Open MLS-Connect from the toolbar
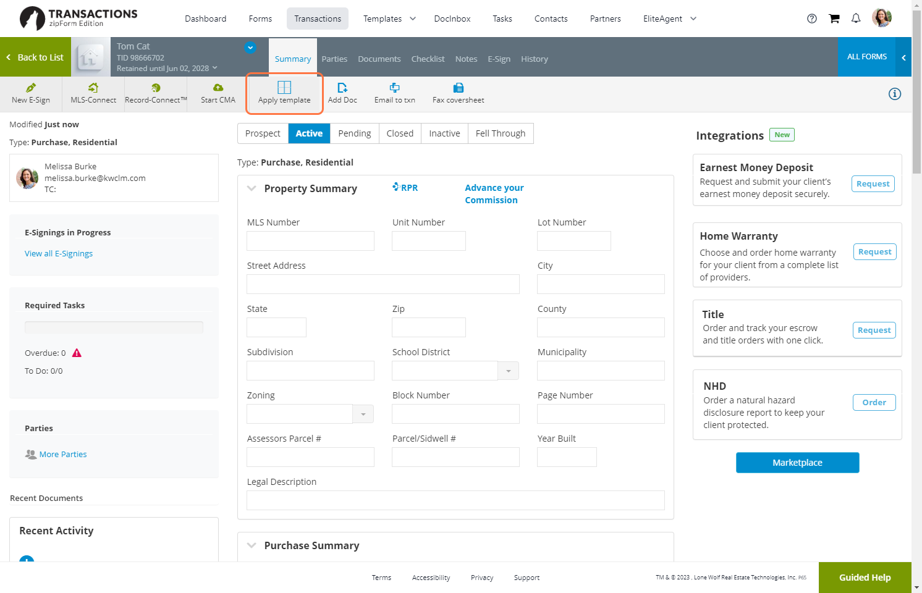 coord(93,88)
